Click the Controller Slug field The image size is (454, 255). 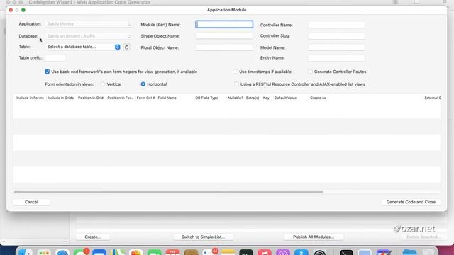click(336, 36)
